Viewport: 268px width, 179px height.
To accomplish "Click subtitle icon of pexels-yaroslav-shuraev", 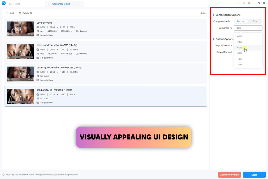I will pyautogui.click(x=38, y=80).
